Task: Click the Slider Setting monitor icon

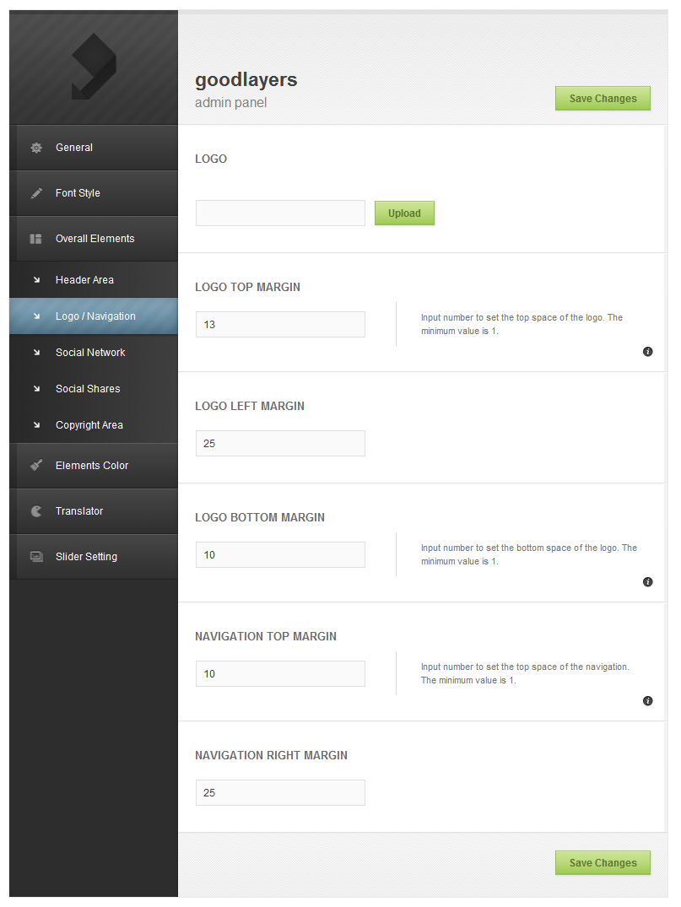Action: 36,557
